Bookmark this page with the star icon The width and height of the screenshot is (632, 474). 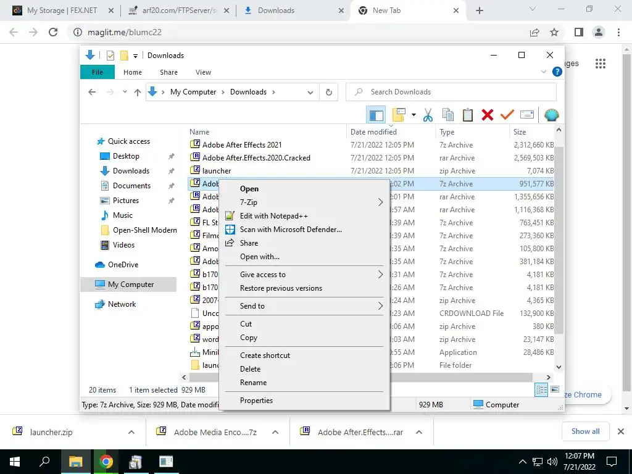click(x=554, y=32)
